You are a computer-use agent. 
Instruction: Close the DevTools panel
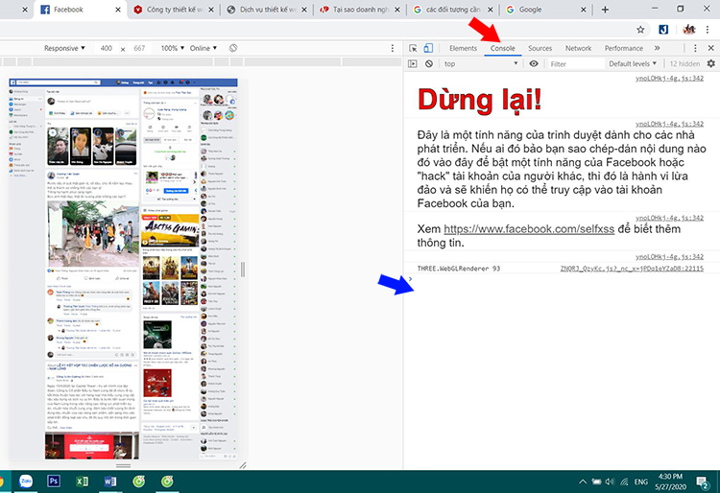[710, 48]
